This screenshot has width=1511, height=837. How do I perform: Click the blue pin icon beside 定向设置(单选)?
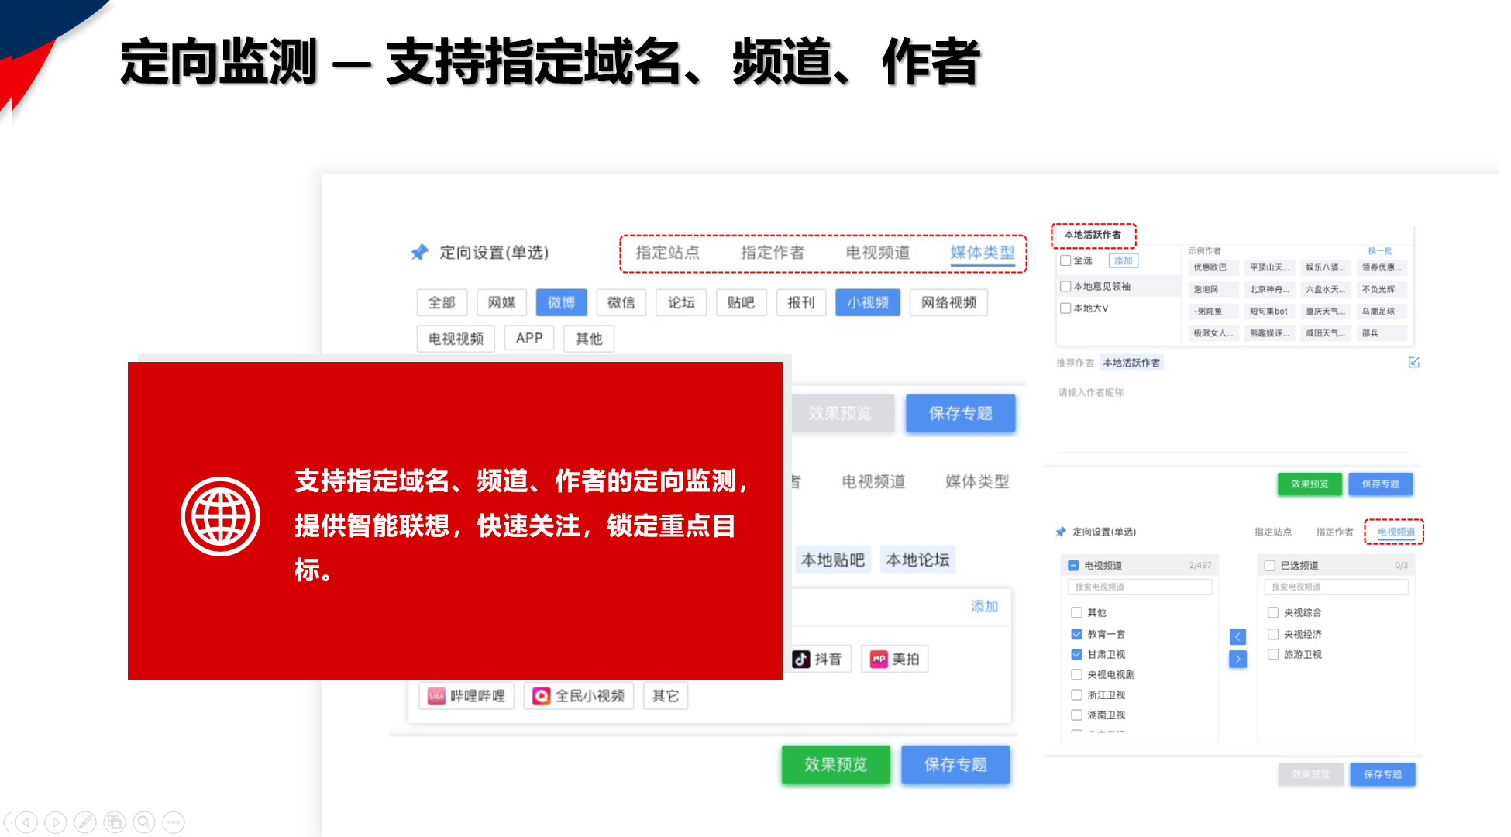click(x=419, y=253)
